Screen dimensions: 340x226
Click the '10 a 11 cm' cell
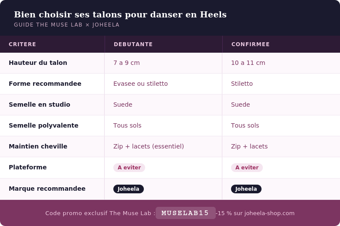(x=248, y=63)
